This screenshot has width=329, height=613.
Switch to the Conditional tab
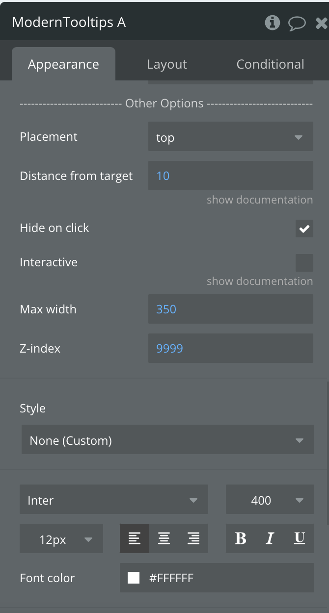click(x=271, y=64)
